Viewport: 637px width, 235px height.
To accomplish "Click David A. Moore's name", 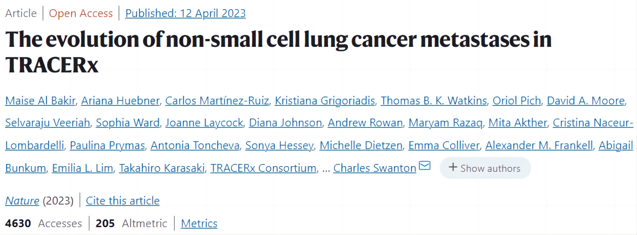I will pos(586,101).
